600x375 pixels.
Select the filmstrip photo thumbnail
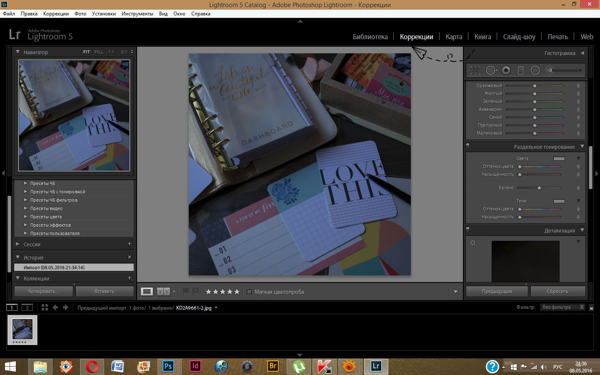coord(22,330)
